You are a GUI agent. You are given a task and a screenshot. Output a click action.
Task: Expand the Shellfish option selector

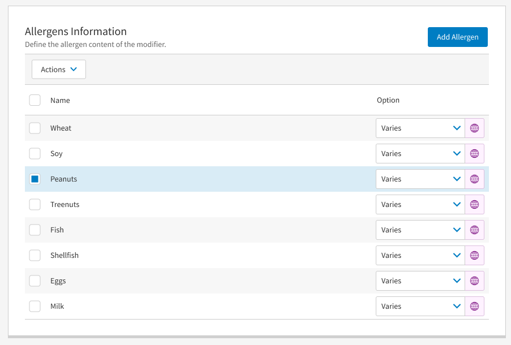(420, 255)
